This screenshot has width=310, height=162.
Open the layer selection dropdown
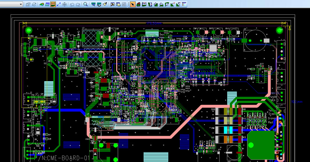pyautogui.click(x=21, y=4)
